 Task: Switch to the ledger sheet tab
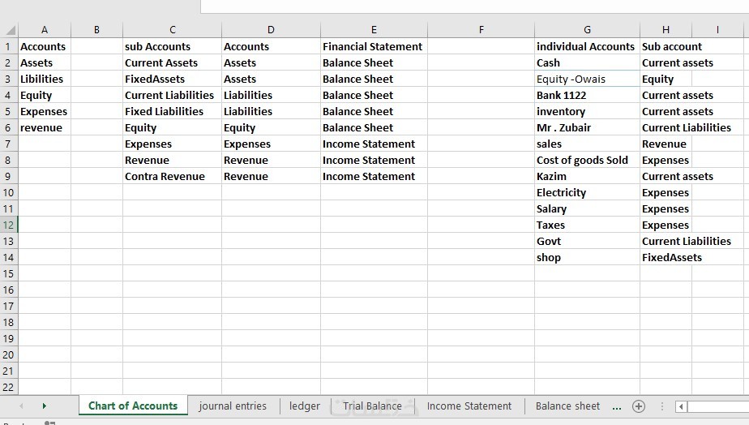(305, 406)
